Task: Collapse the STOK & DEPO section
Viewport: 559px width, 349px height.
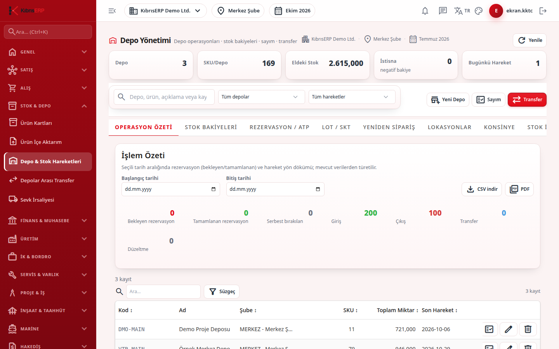Action: coord(48,106)
